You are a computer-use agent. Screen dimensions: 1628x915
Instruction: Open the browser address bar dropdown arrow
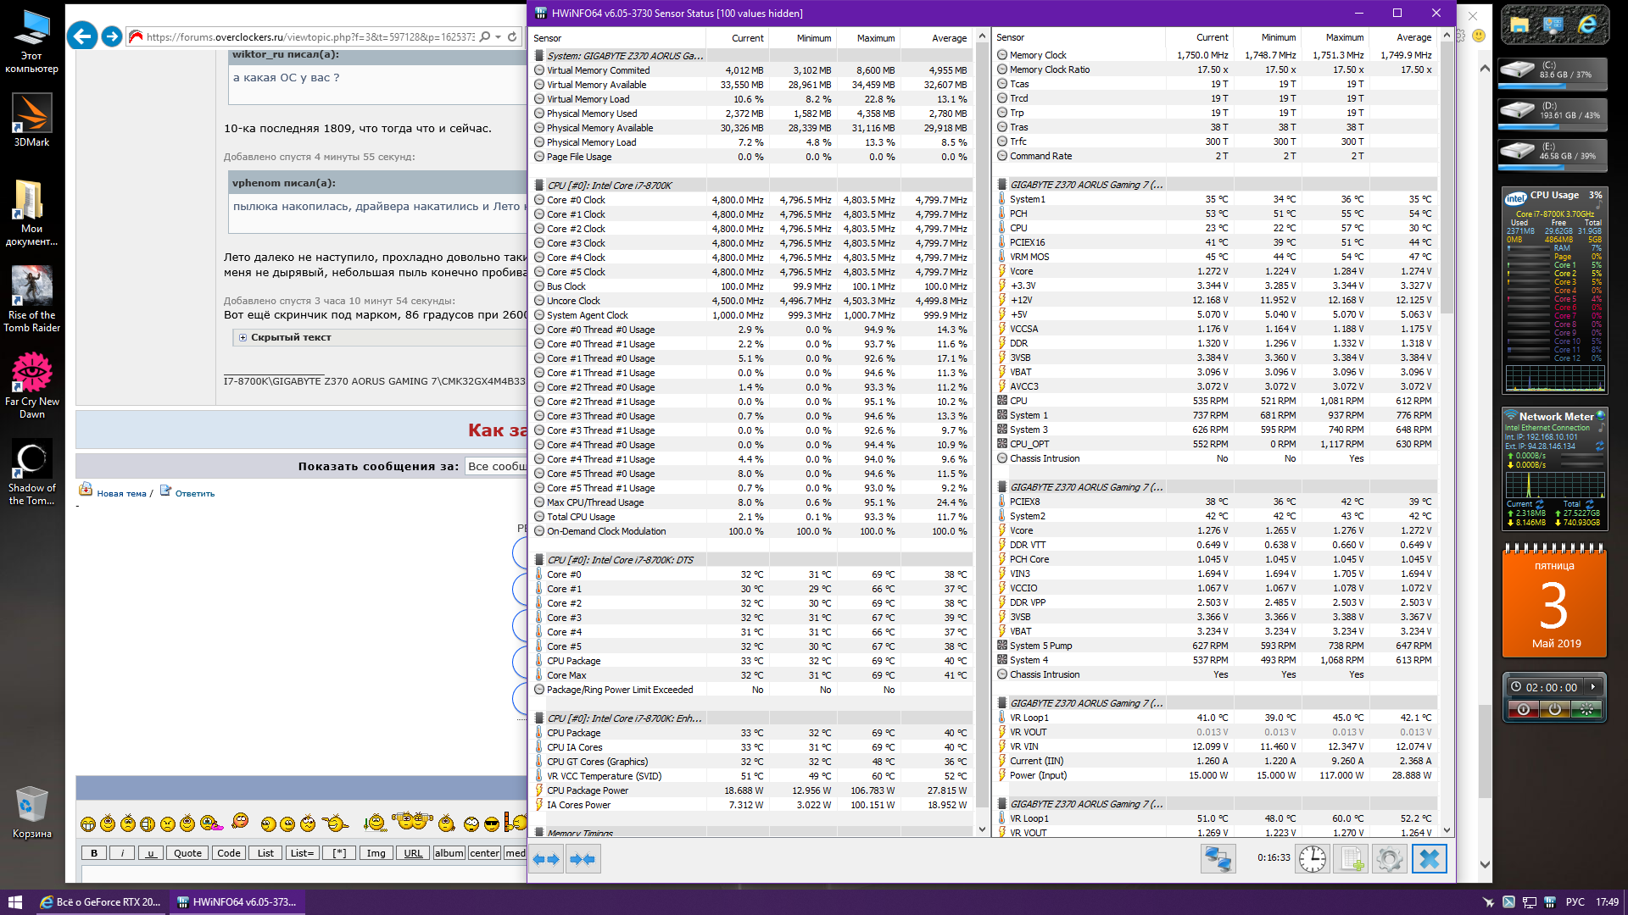tap(498, 36)
